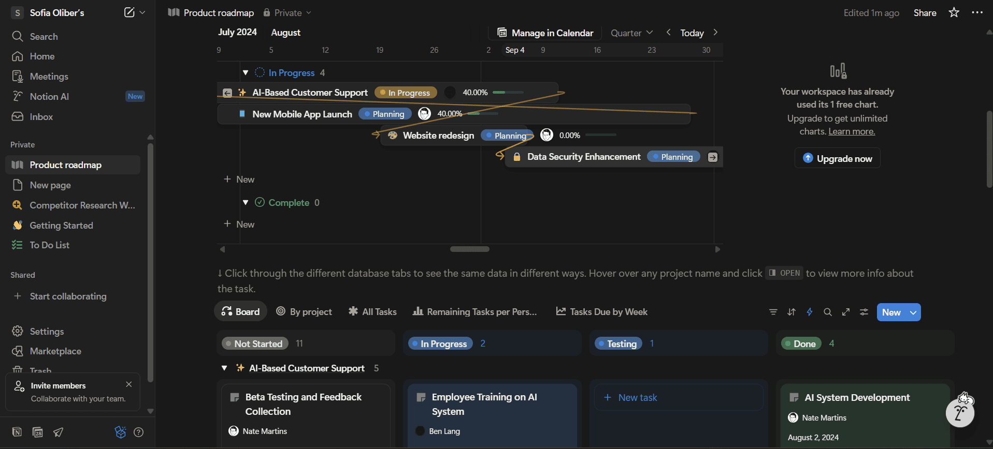Open the view settings sliders icon
The image size is (993, 449).
[x=864, y=312]
